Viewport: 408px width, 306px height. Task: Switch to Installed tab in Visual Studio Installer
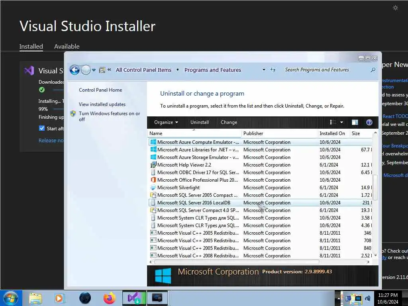click(31, 46)
